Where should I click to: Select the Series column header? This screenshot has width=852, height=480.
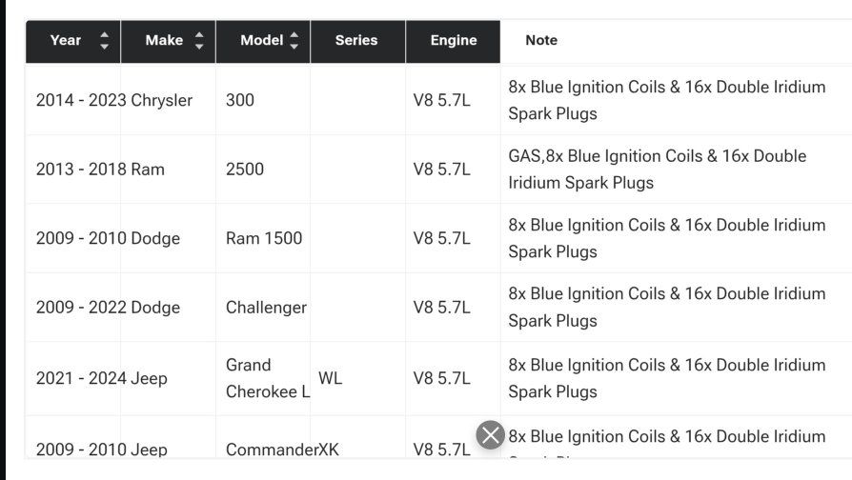coord(356,41)
